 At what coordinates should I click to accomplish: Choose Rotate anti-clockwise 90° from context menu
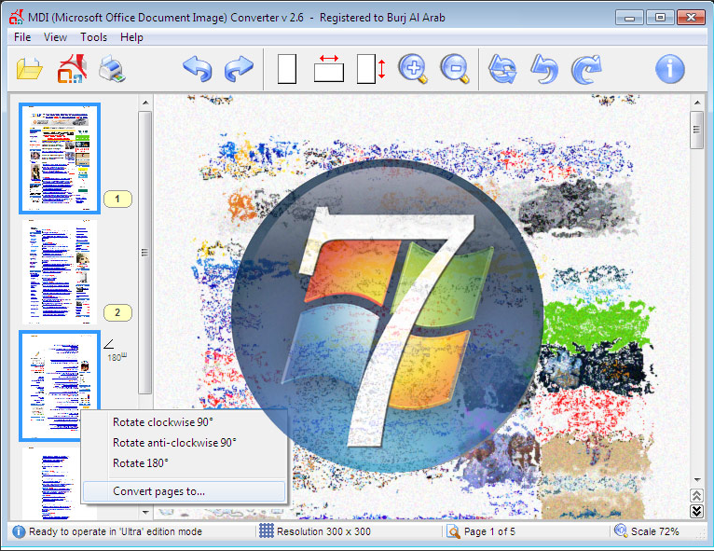185,443
